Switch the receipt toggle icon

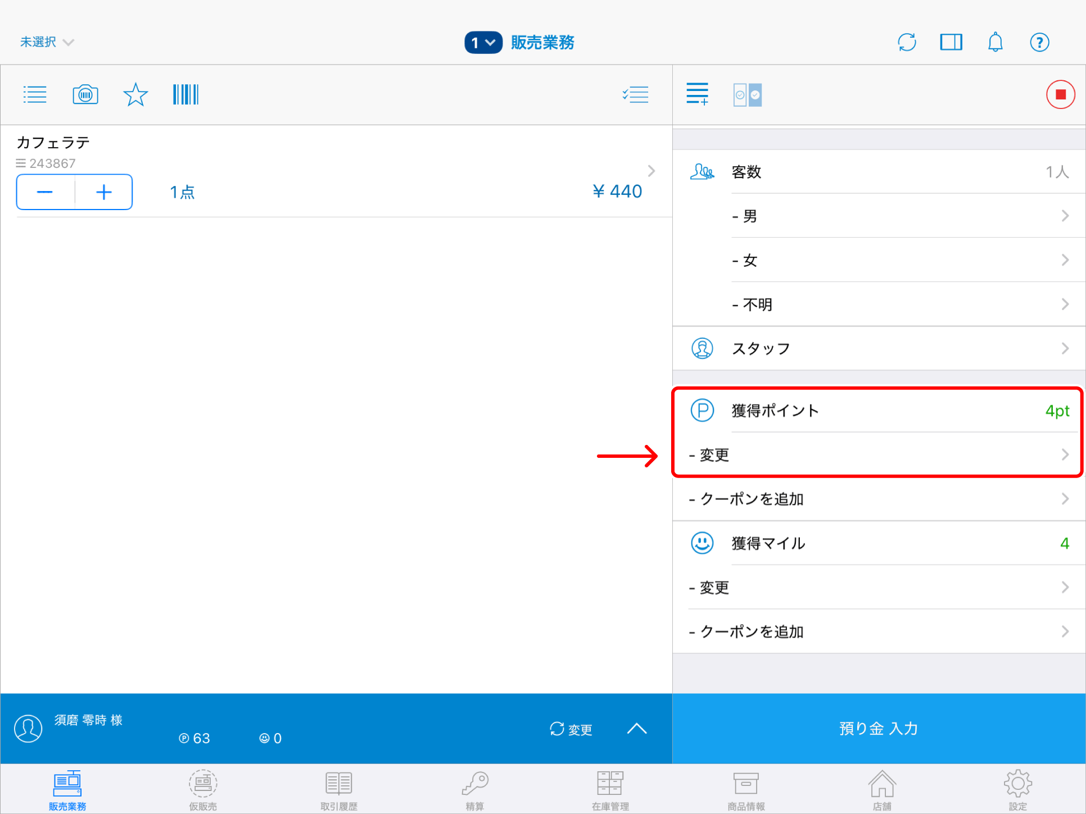coord(747,95)
